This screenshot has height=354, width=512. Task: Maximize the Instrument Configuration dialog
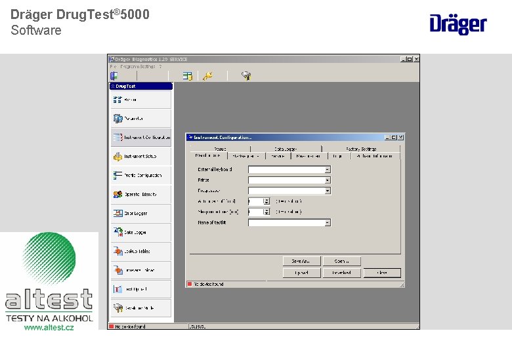(394, 138)
